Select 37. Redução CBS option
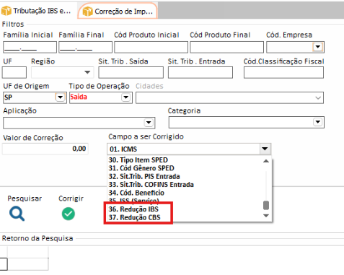This screenshot has width=344, height=275. pyautogui.click(x=134, y=217)
